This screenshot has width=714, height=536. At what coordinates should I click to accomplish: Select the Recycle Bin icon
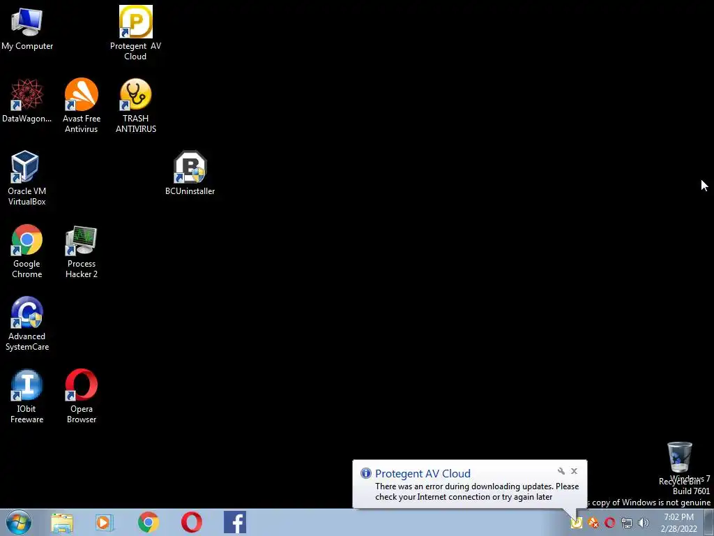679,463
